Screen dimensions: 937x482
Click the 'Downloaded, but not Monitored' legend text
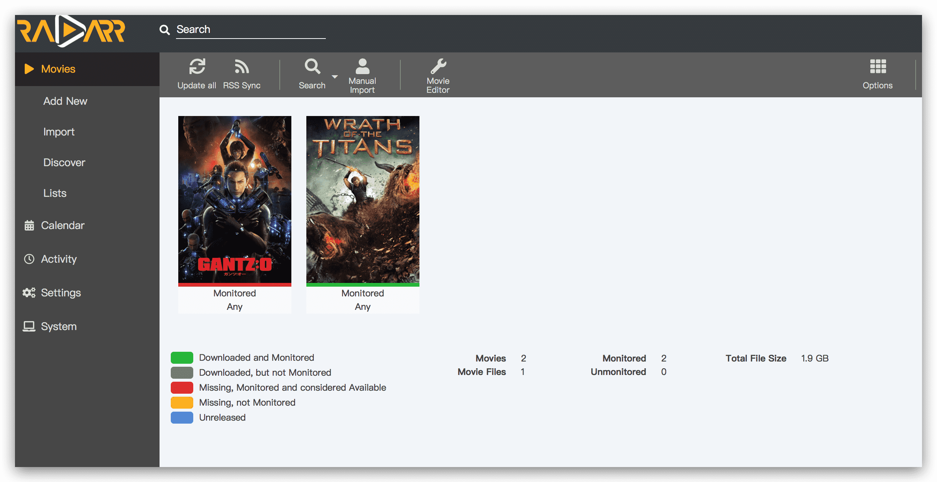265,373
